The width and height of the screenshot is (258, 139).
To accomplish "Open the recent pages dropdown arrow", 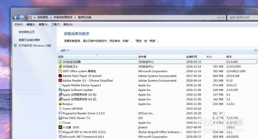I will pyautogui.click(x=26, y=18).
